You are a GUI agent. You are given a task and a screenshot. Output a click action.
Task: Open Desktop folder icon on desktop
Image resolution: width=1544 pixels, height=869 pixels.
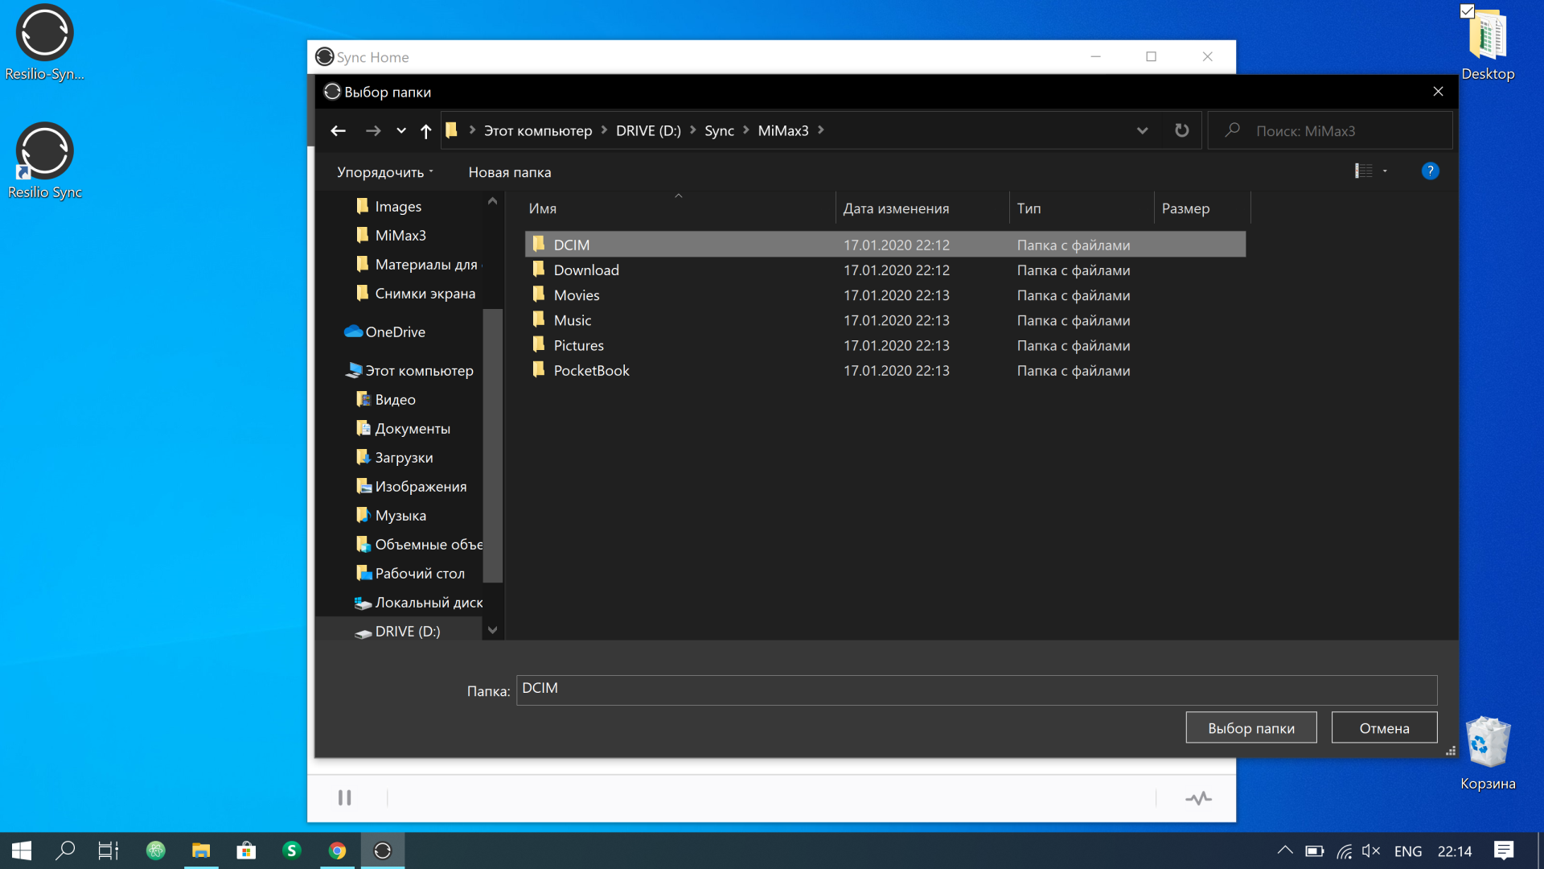tap(1488, 44)
